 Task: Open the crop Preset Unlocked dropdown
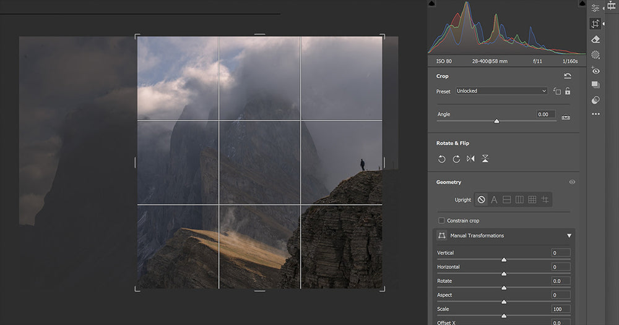click(501, 91)
